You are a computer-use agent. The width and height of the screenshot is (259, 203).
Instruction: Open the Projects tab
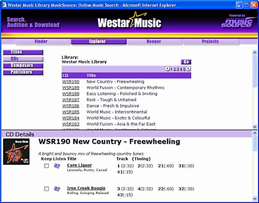click(x=210, y=41)
